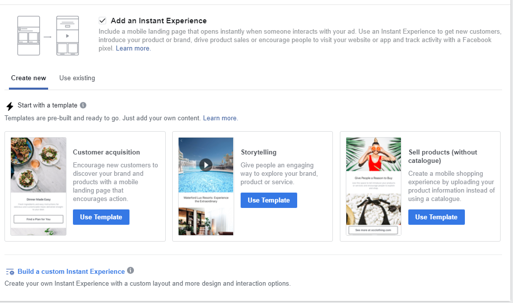The width and height of the screenshot is (513, 303).
Task: Open the Use existing tab
Action: pyautogui.click(x=77, y=78)
